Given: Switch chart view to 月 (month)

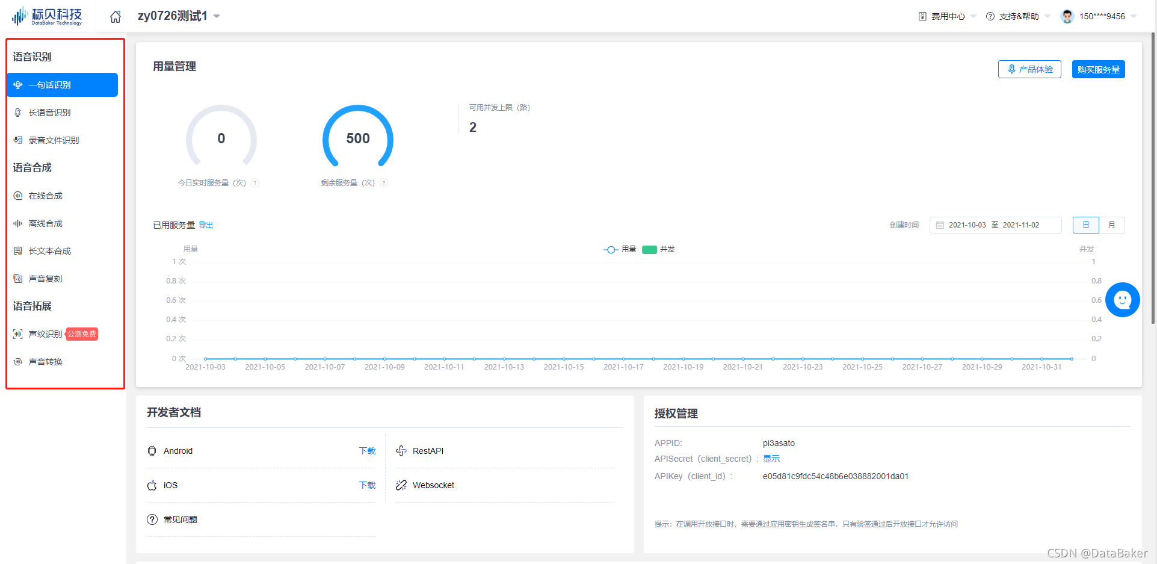Looking at the screenshot, I should [x=1112, y=225].
